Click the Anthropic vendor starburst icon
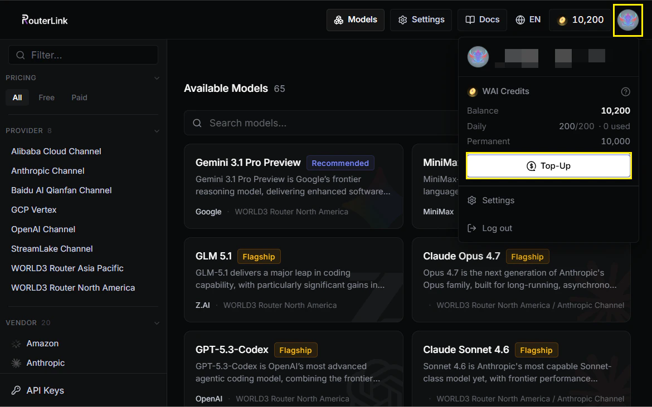This screenshot has width=652, height=407. coord(16,364)
